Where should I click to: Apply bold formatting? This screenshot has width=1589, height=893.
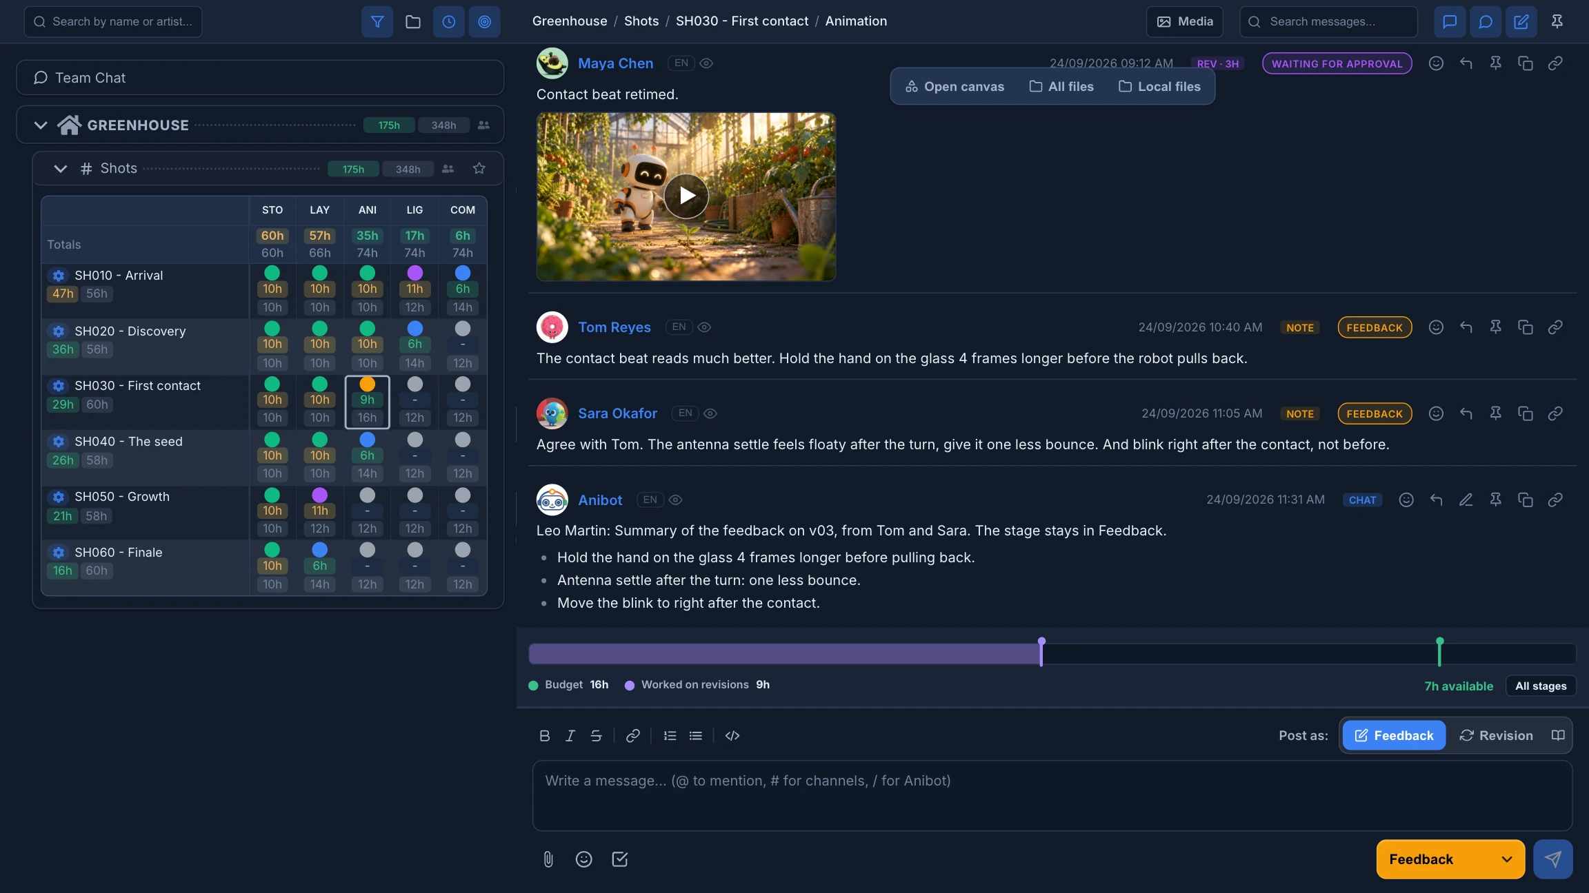[x=544, y=736]
